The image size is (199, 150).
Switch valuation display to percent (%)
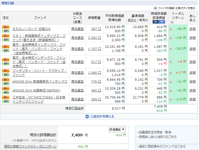[x=162, y=22]
